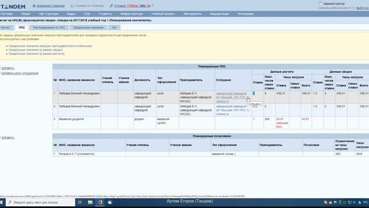Viewport: 369px width, 208px height.
Task: Open the Студенты menu
Action: [105, 14]
